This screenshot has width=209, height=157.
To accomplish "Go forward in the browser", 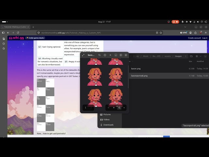I will [13, 33].
